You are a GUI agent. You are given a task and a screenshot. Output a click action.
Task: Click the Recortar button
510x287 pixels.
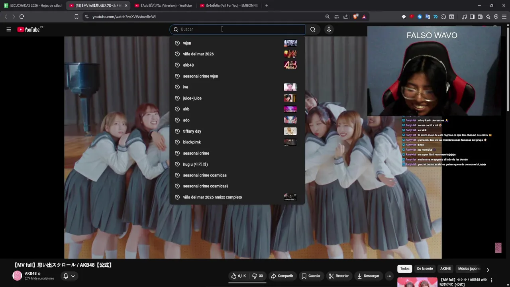339,276
